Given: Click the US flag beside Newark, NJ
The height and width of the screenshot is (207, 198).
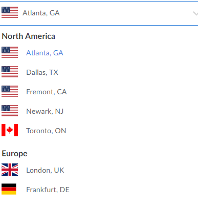Looking at the screenshot, I should 10,111.
